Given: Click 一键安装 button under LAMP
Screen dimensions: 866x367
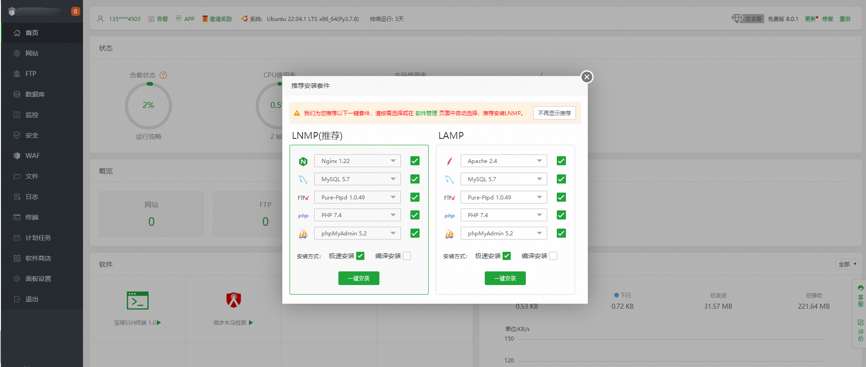Looking at the screenshot, I should coord(505,278).
